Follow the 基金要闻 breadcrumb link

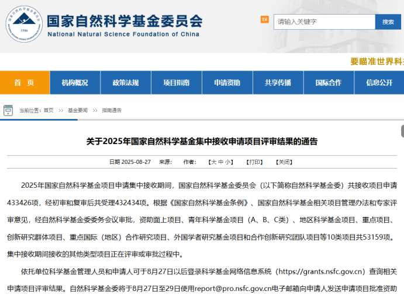coord(77,110)
